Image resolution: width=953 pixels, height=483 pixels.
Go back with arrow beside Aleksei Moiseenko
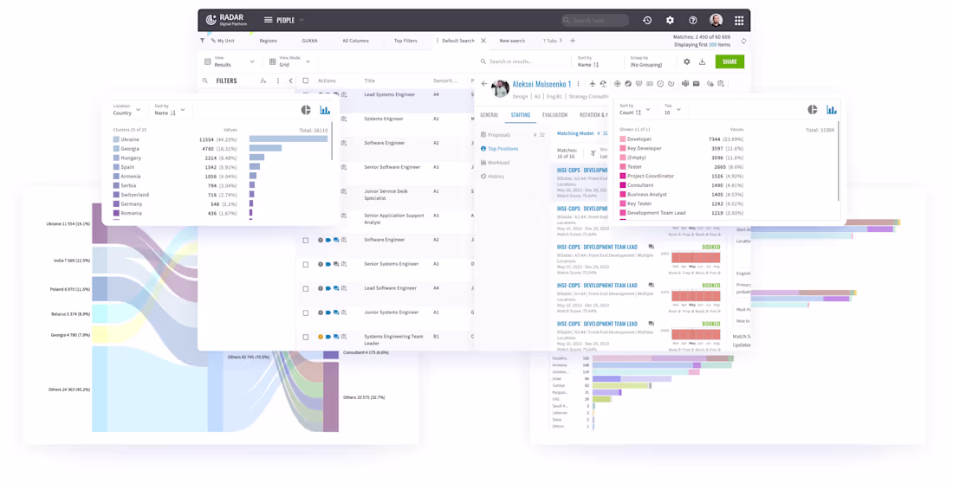click(x=483, y=84)
